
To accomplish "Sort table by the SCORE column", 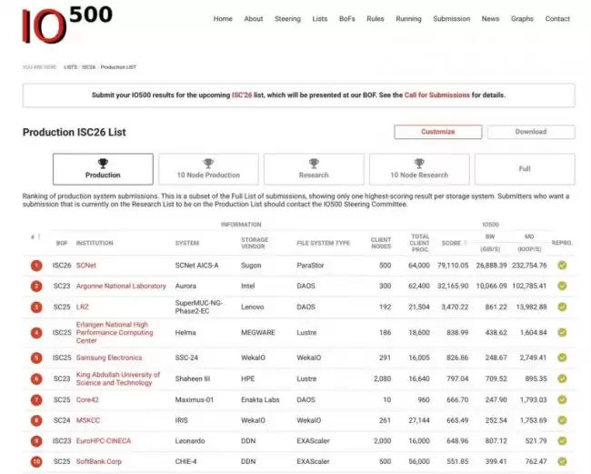I will [455, 243].
